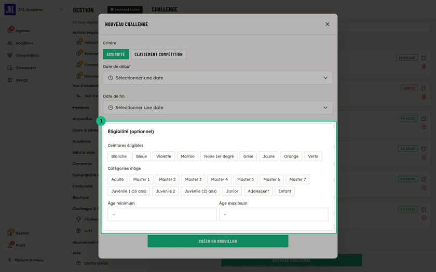Open Compétitions in the sidebar menu
This screenshot has width=436, height=272.
click(x=27, y=55)
